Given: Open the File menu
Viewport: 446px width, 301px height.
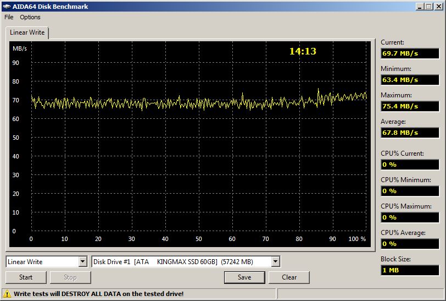Looking at the screenshot, I should pyautogui.click(x=9, y=17).
